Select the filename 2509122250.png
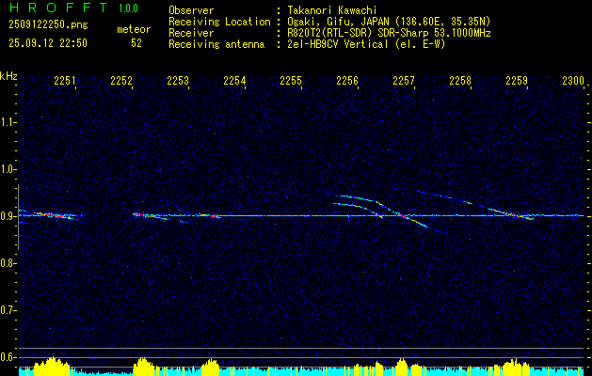The height and width of the screenshot is (376, 592). point(48,25)
